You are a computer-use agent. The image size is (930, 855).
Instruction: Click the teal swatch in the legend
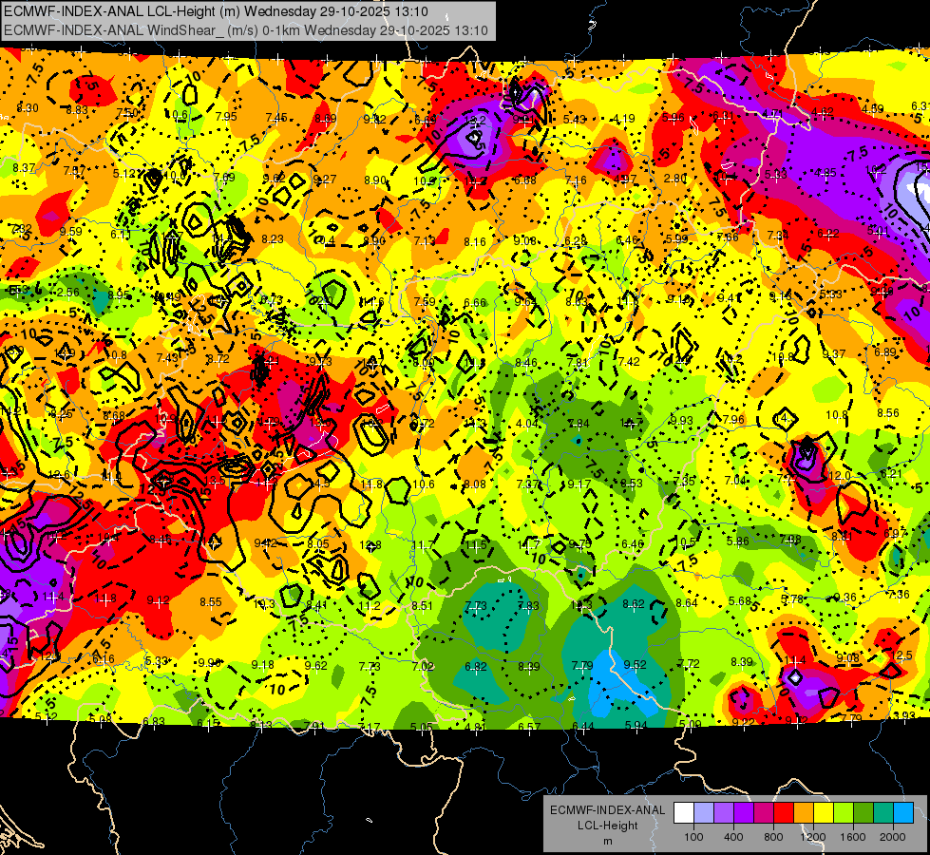(x=883, y=813)
